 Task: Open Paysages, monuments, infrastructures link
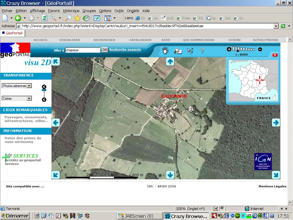coord(26,119)
